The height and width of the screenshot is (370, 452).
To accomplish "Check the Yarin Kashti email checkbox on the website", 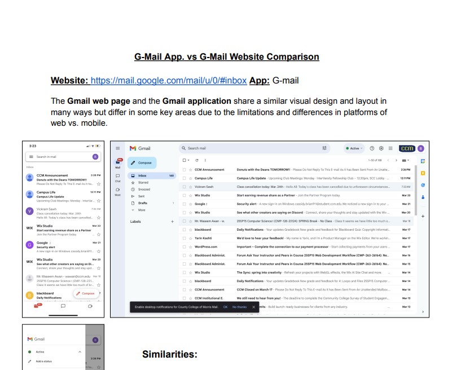I will (184, 239).
